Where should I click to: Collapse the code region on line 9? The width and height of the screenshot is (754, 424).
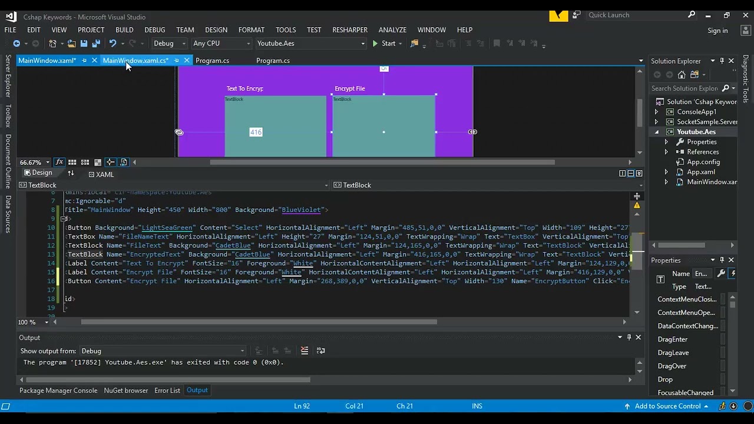pyautogui.click(x=64, y=218)
